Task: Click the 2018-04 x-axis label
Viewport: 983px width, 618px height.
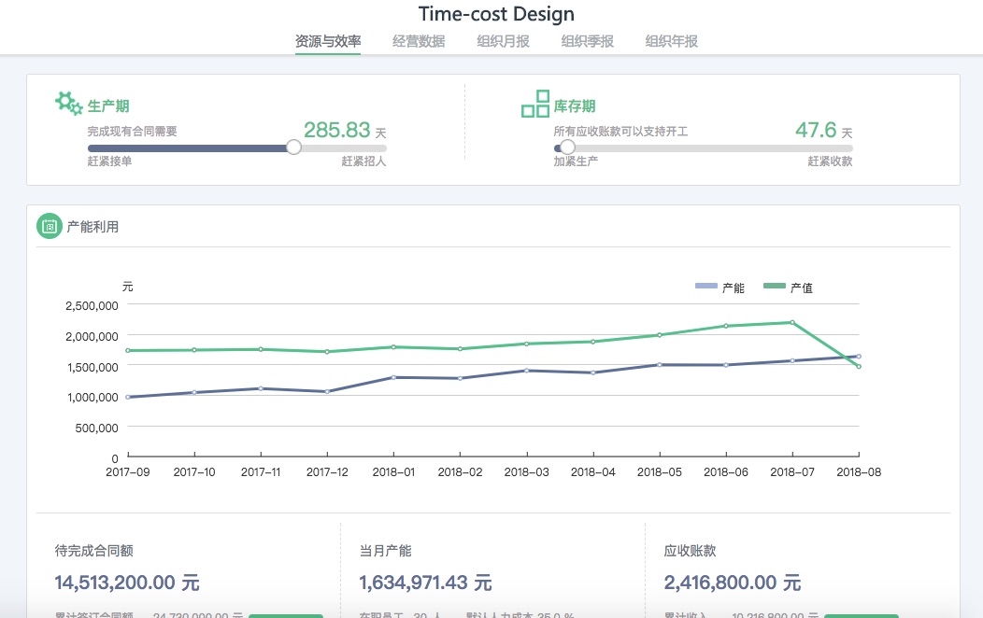Action: click(593, 472)
